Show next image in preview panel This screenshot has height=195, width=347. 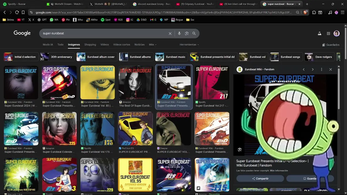(313, 69)
